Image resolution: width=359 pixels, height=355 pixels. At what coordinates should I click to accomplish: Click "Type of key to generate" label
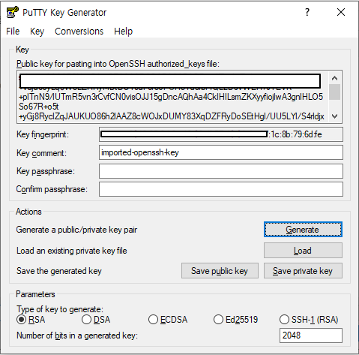coord(60,309)
